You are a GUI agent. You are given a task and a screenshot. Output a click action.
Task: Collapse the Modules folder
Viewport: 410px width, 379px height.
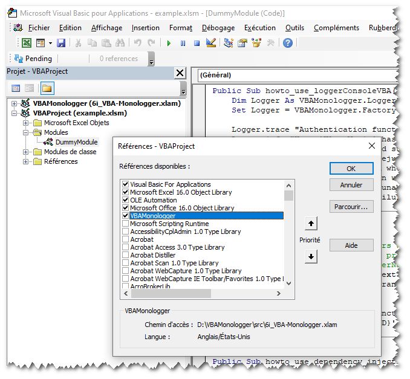25,132
